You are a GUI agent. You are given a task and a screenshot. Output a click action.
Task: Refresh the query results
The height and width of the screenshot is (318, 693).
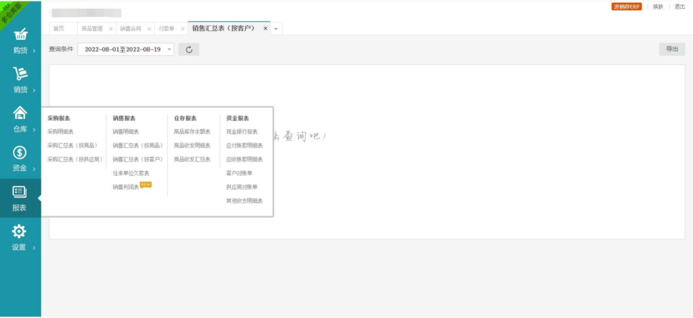189,49
